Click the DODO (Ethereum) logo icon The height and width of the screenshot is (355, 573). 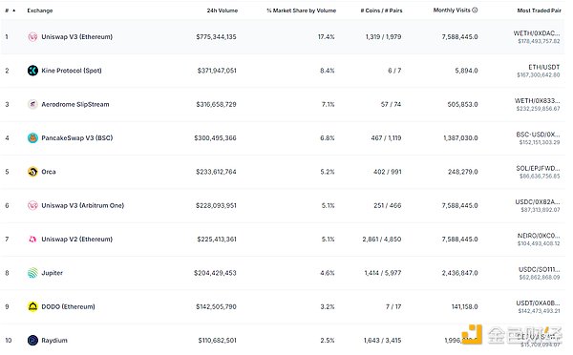click(32, 306)
